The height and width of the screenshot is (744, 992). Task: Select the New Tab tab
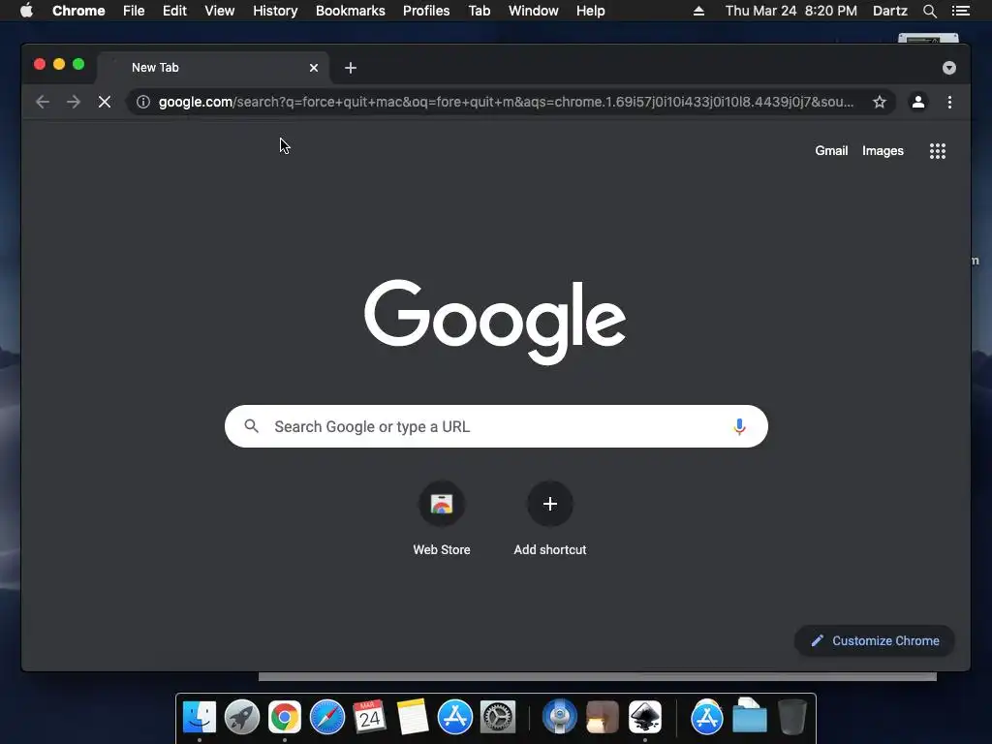212,68
